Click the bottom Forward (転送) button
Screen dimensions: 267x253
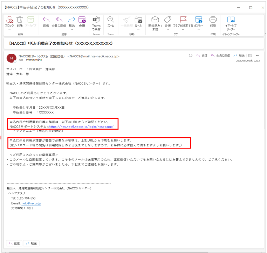[x=31, y=243]
